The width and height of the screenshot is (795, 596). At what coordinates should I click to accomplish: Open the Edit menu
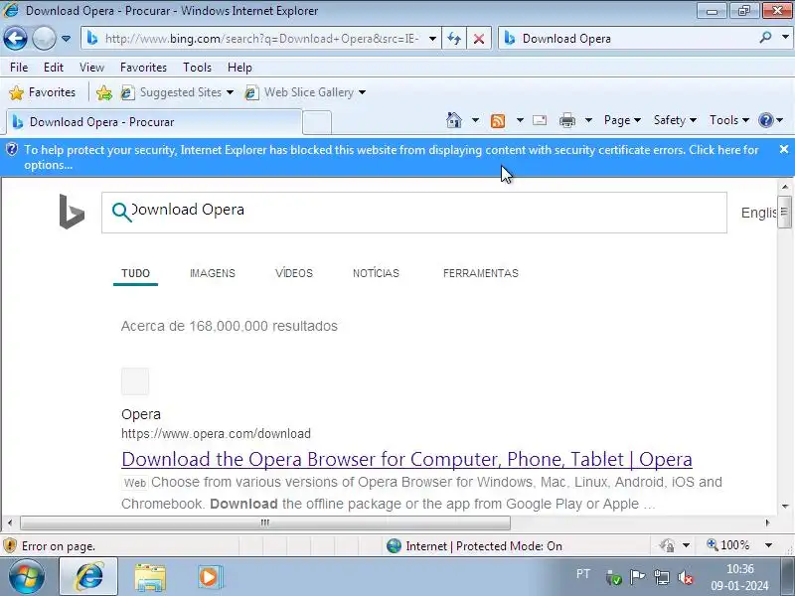pyautogui.click(x=54, y=68)
